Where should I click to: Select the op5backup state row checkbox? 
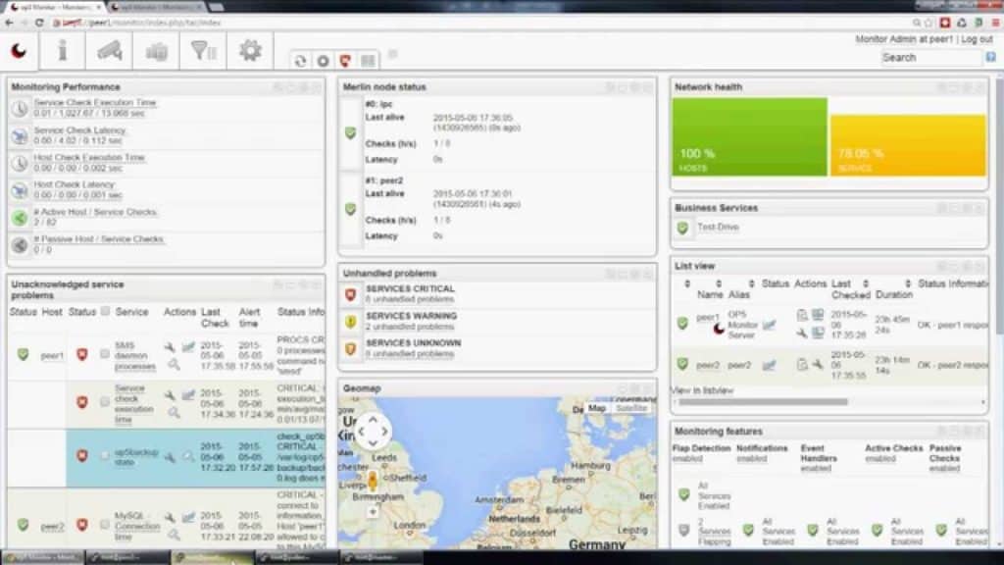coord(105,455)
